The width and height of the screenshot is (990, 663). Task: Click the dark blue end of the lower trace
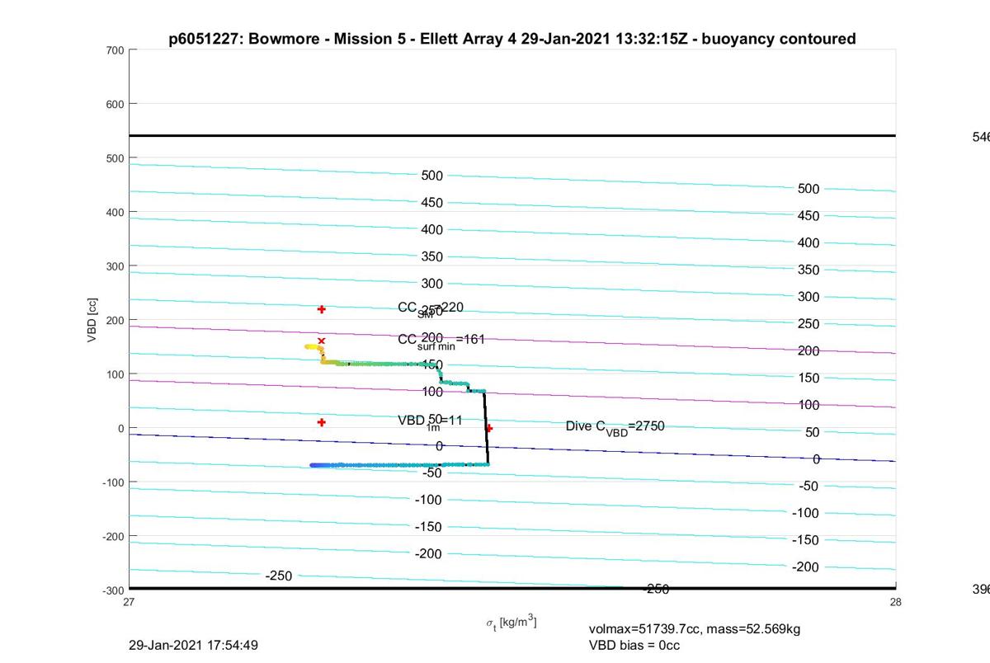pos(314,465)
